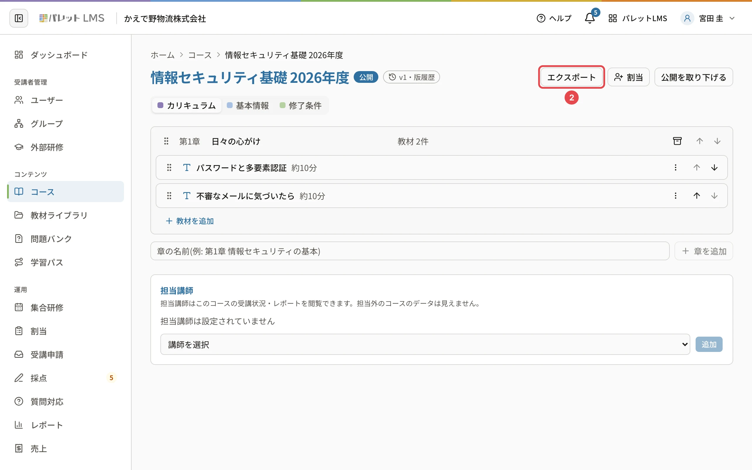Open the 講師を選択 dropdown
Viewport: 752px width, 470px height.
425,344
